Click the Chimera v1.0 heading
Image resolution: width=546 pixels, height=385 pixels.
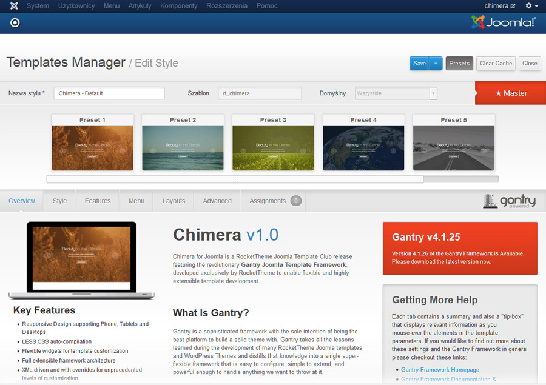pyautogui.click(x=226, y=235)
